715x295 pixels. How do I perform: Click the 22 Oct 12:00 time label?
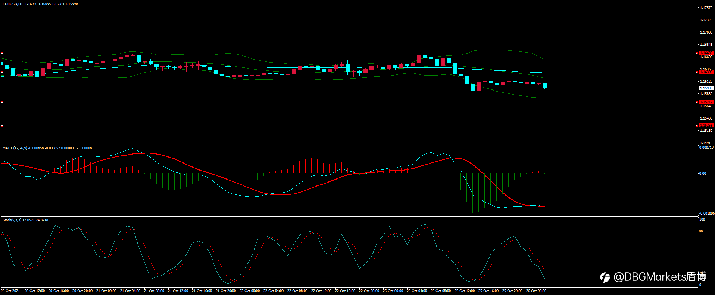(x=321, y=291)
